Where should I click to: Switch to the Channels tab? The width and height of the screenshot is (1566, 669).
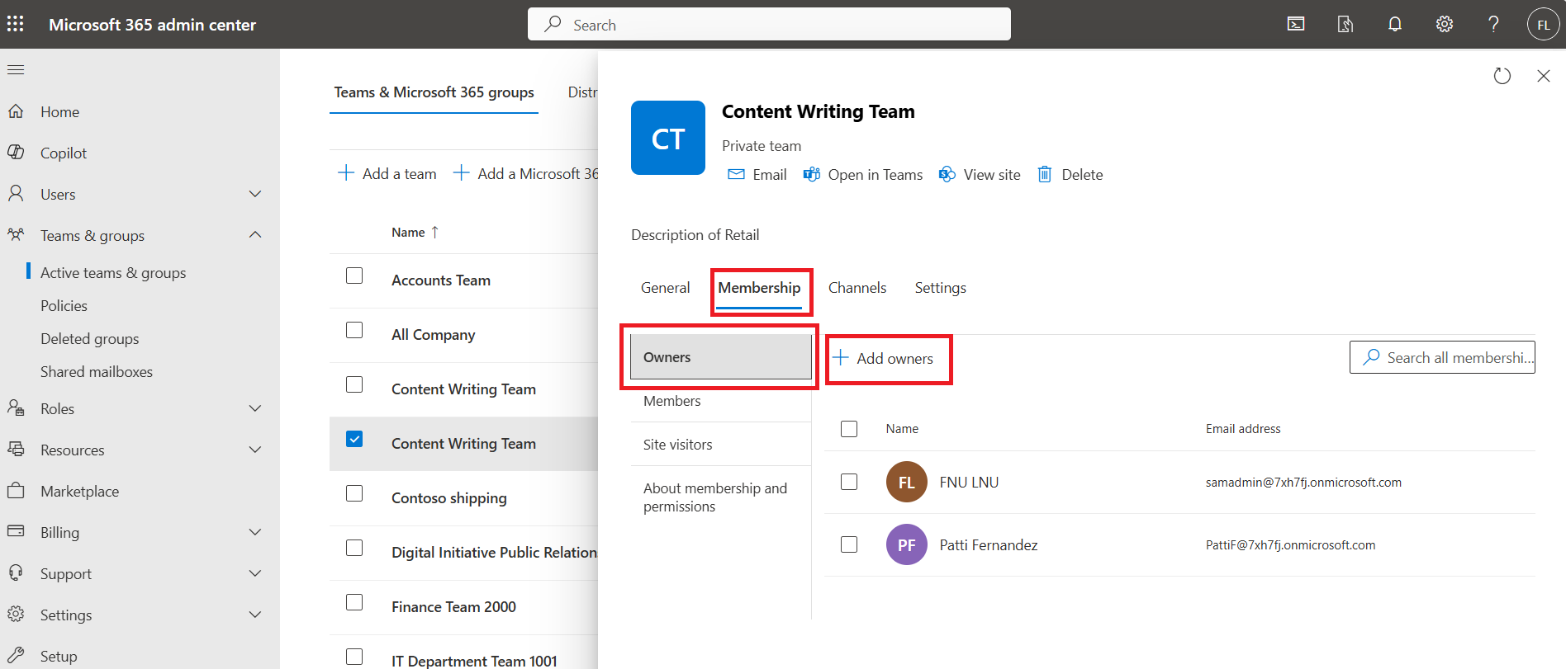(857, 288)
